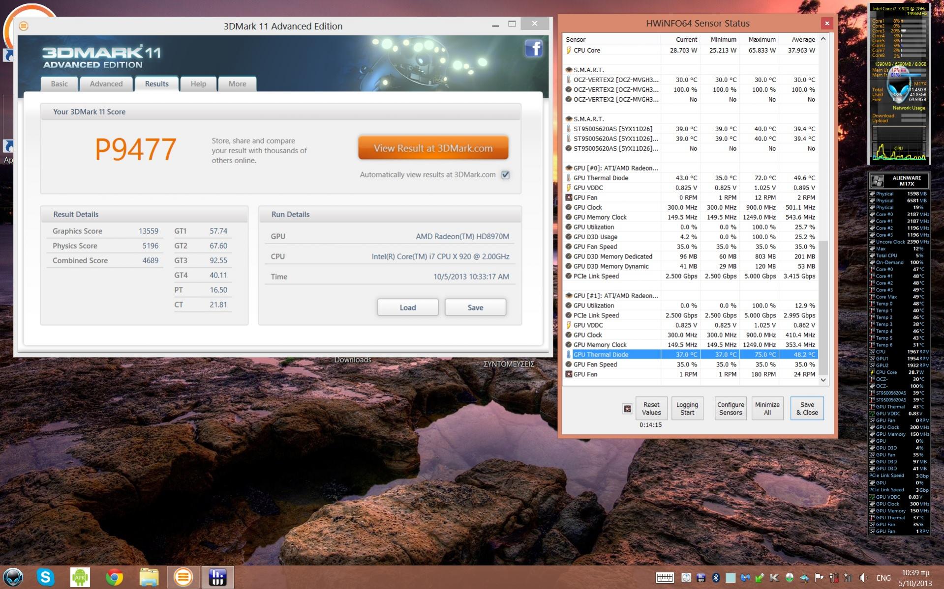Screen dimensions: 944x589
Task: Open the Android APK app on taskbar
Action: click(80, 577)
